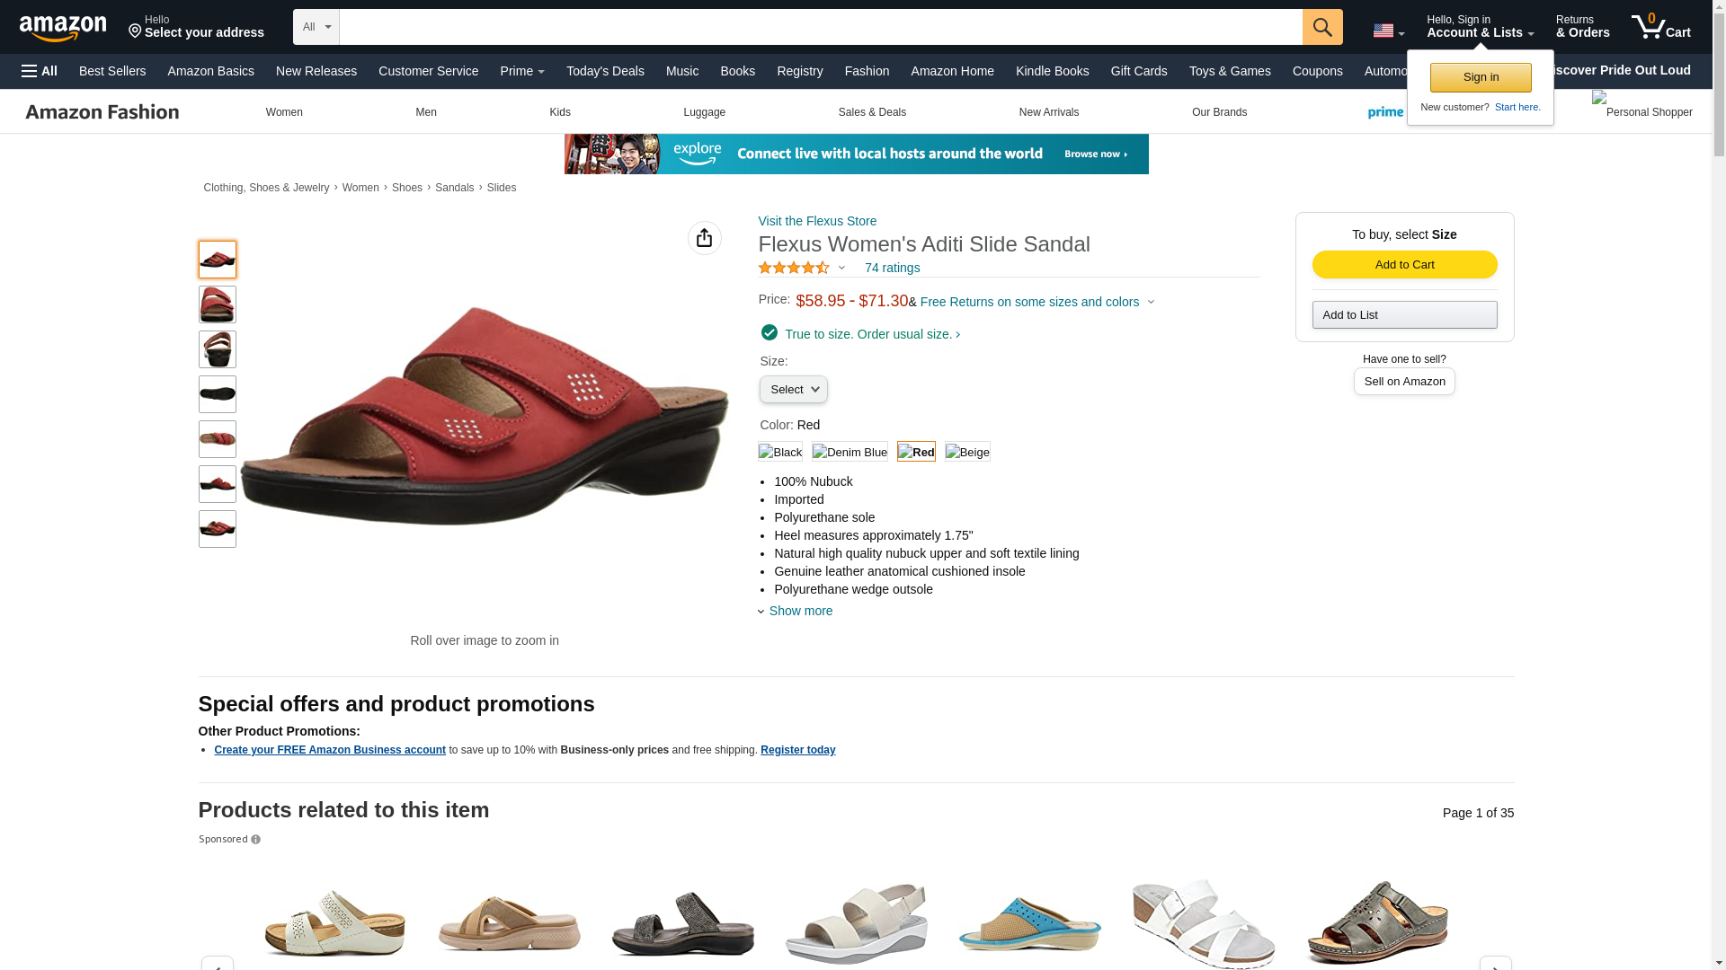Open the 74 ratings link

[892, 268]
